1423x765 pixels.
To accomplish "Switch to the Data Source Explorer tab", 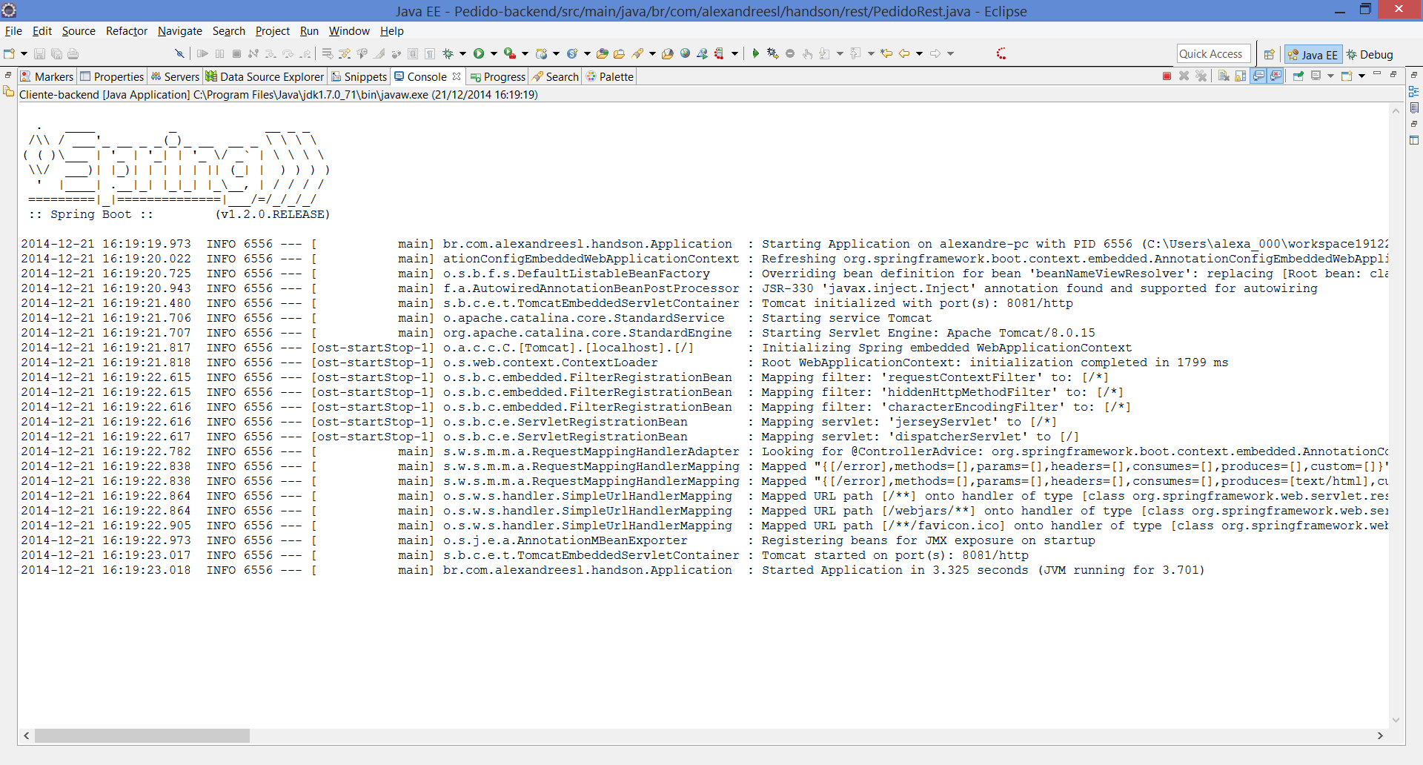I will coord(265,76).
